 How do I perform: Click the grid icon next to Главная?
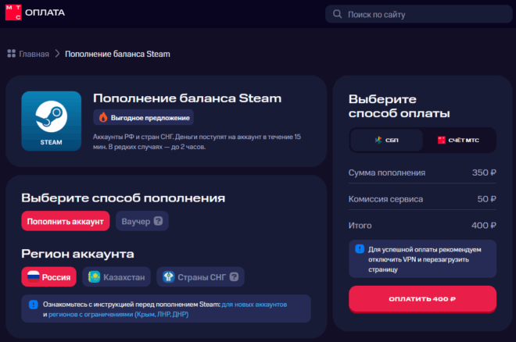12,54
